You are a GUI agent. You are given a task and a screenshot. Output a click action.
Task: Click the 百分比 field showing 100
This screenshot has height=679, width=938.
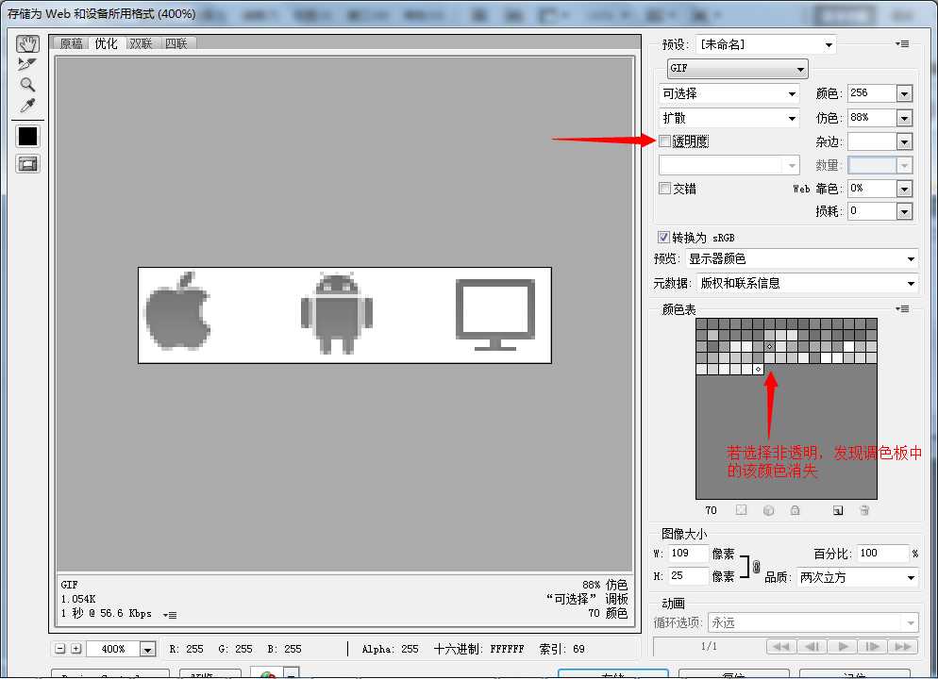pos(882,554)
